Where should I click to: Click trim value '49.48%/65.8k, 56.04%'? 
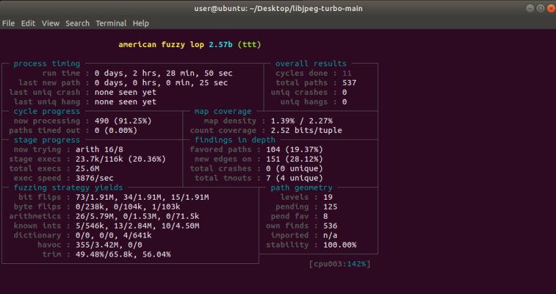point(123,255)
